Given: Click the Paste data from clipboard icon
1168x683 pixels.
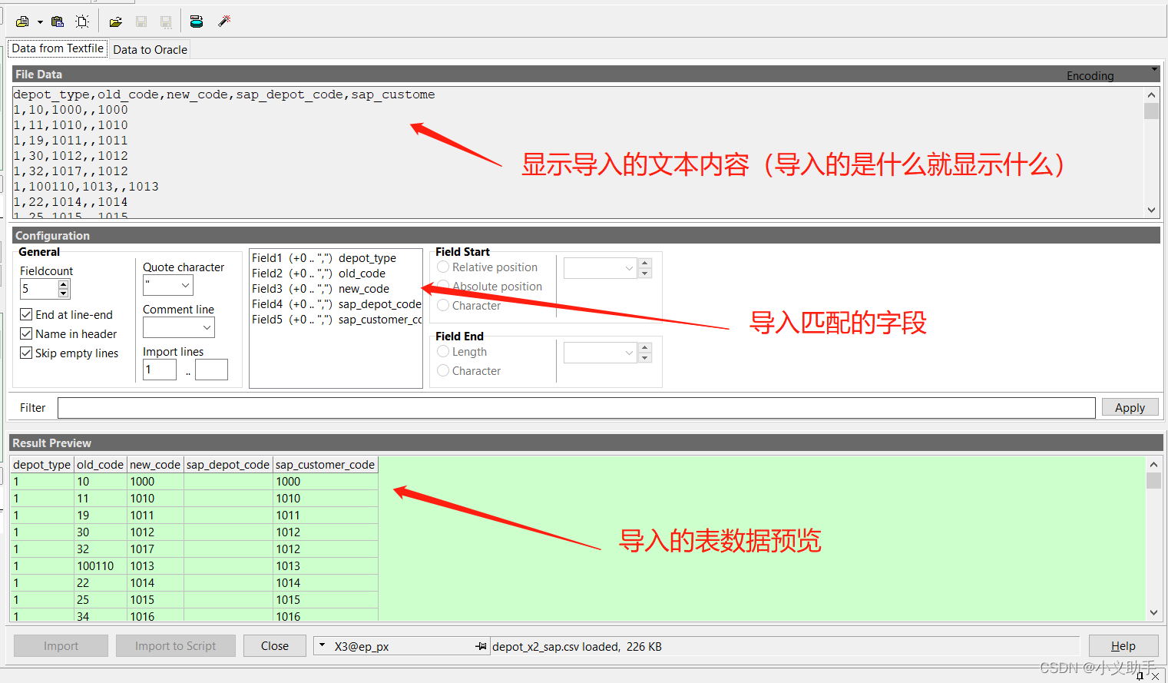Looking at the screenshot, I should click(58, 22).
